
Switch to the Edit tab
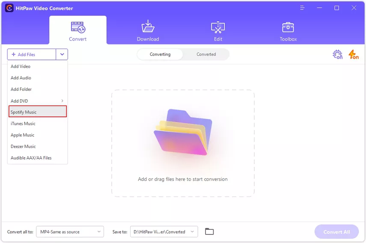click(218, 31)
